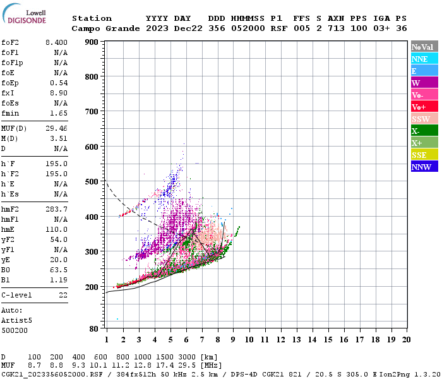Viewport: 442px width, 379px height.
Task: Click the 10 MHz frequency axis label
Action: point(249,340)
